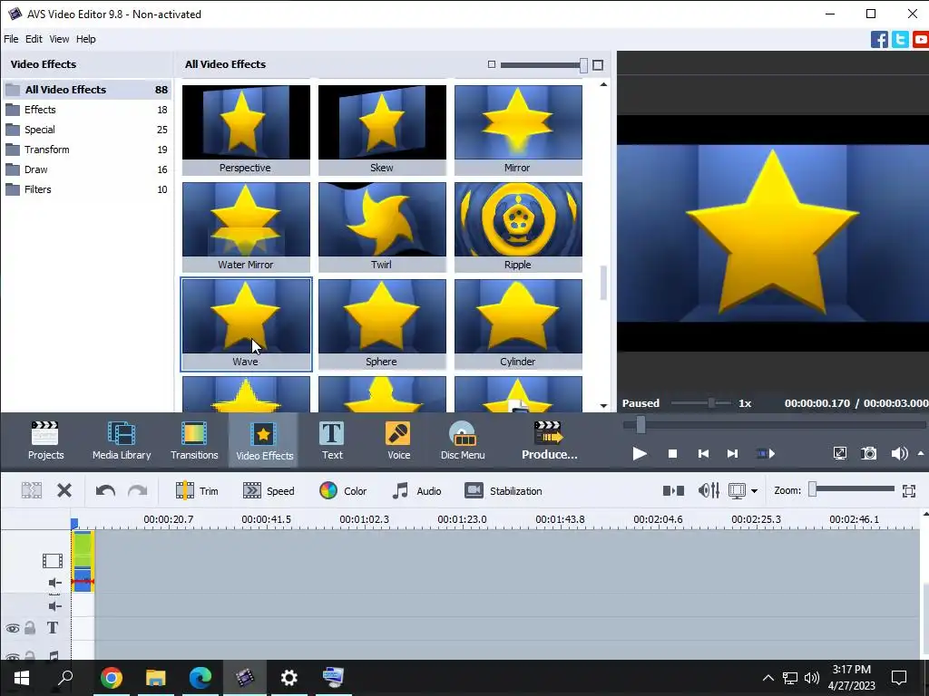
Task: Switch to Transitions panel
Action: (194, 440)
